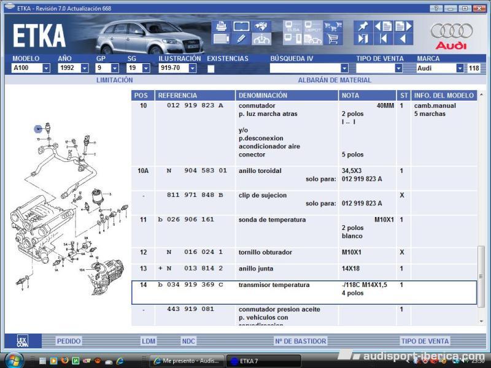Click the document and car icon

[312, 39]
